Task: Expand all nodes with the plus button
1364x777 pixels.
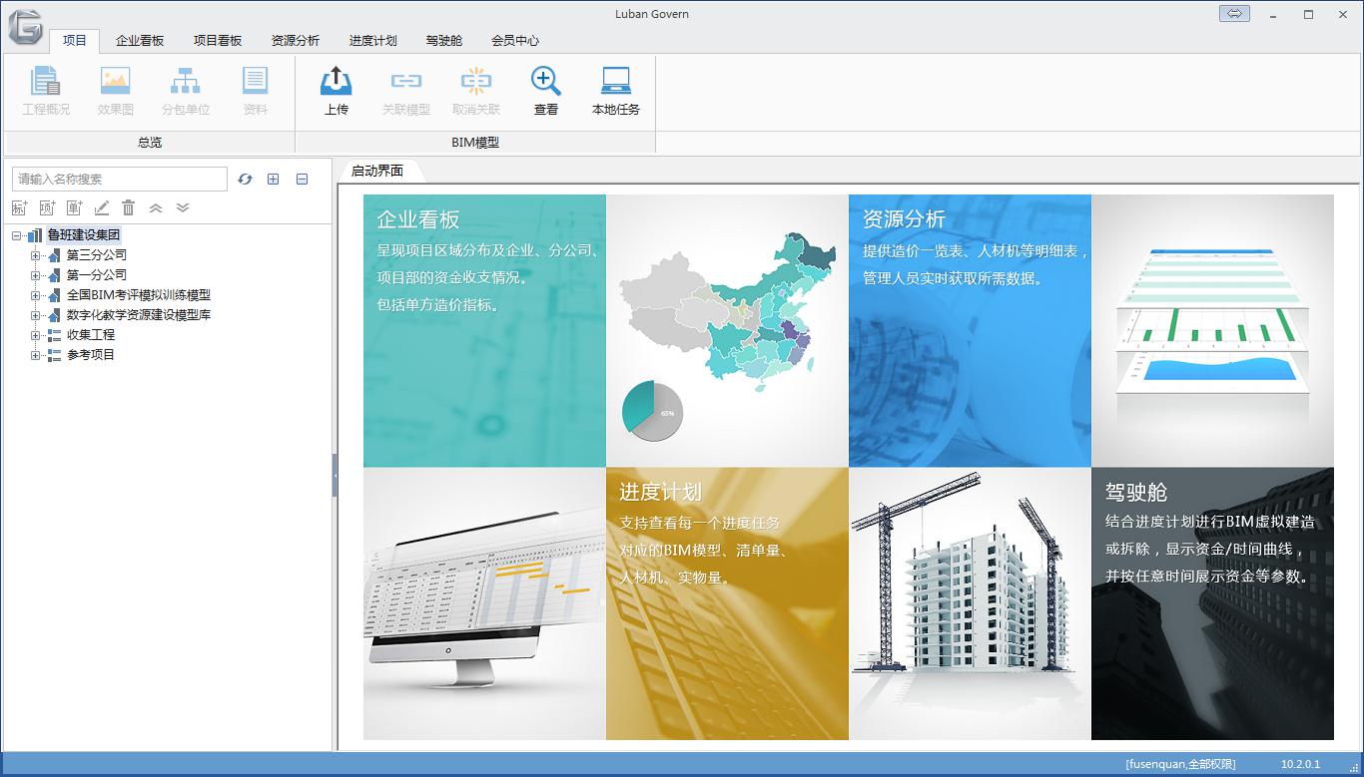Action: [272, 179]
